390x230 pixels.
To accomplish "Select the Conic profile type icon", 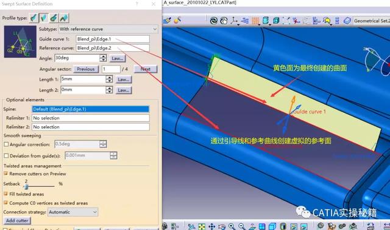I will (64, 18).
